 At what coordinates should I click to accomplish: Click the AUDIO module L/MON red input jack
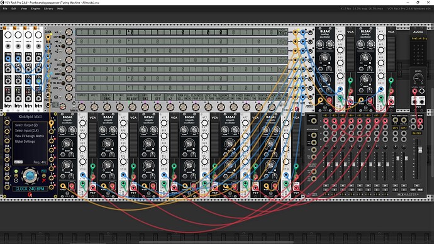pyautogui.click(x=415, y=91)
